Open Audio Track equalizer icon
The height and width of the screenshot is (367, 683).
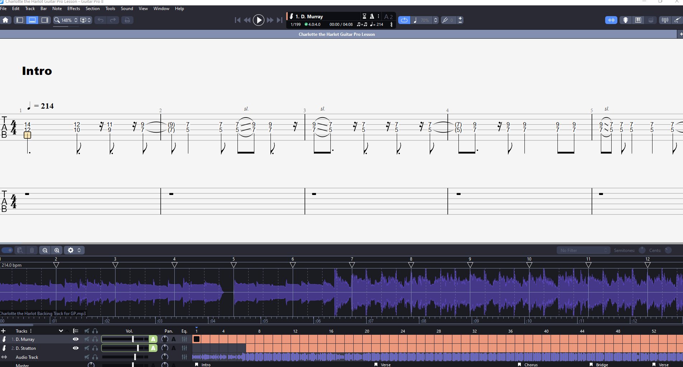point(184,357)
